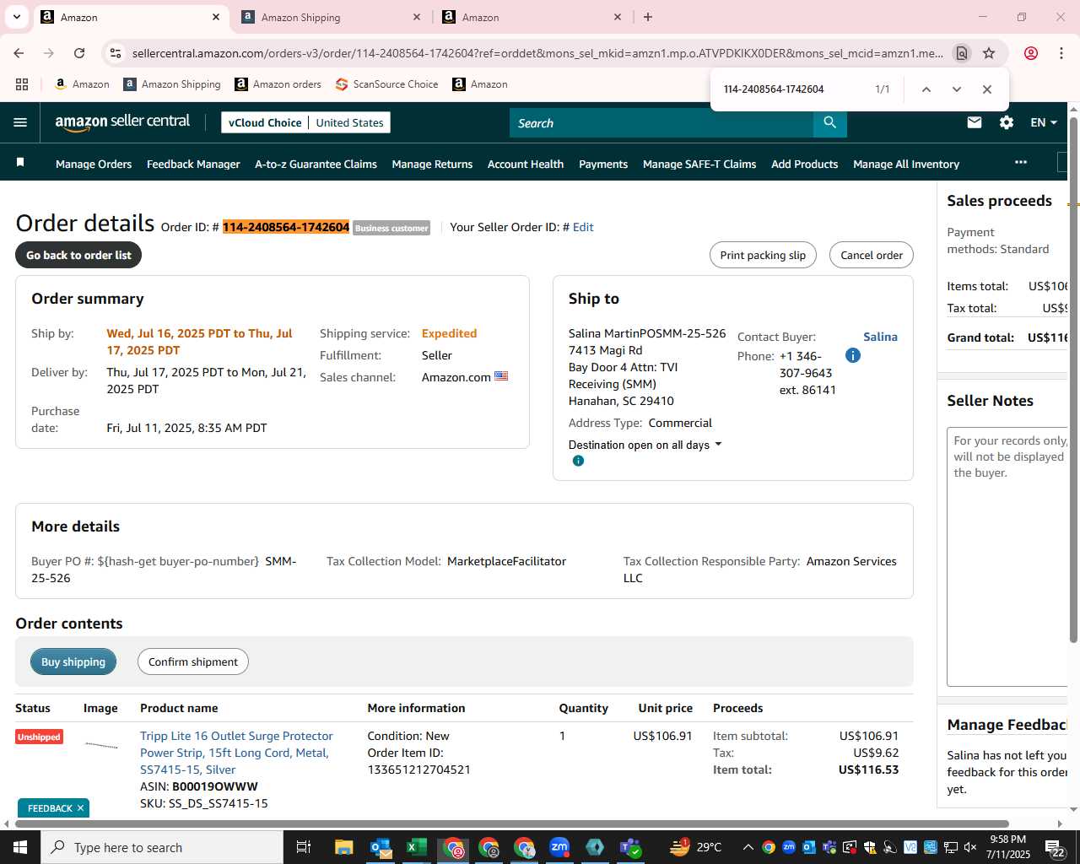
Task: Open the Windows notification center
Action: tap(1056, 848)
